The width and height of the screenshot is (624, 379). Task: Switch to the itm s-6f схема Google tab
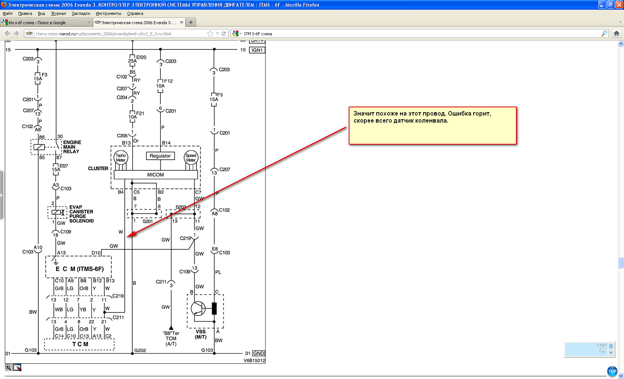[x=46, y=22]
